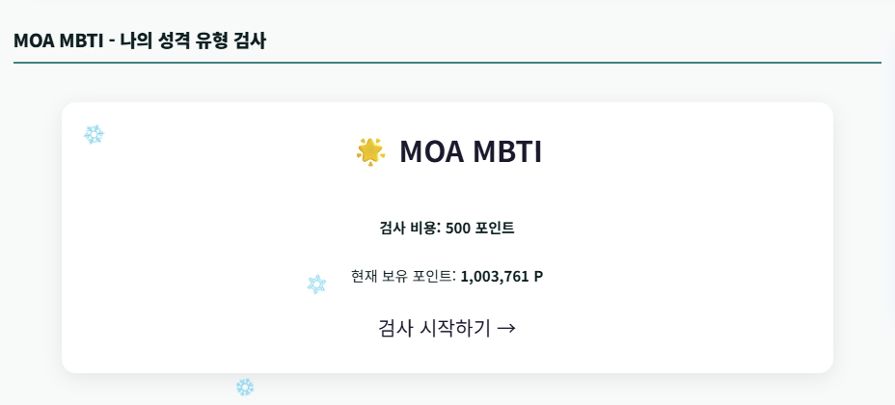Click the letter P after the points balance
Viewport: 895px width, 405px height.
[x=538, y=276]
